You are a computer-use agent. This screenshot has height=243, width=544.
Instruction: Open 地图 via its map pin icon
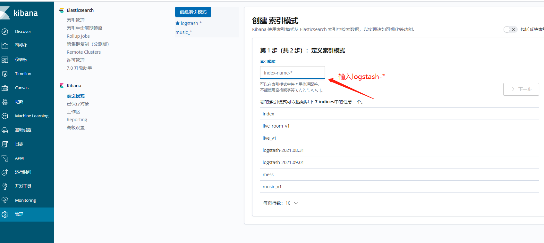tap(5, 102)
